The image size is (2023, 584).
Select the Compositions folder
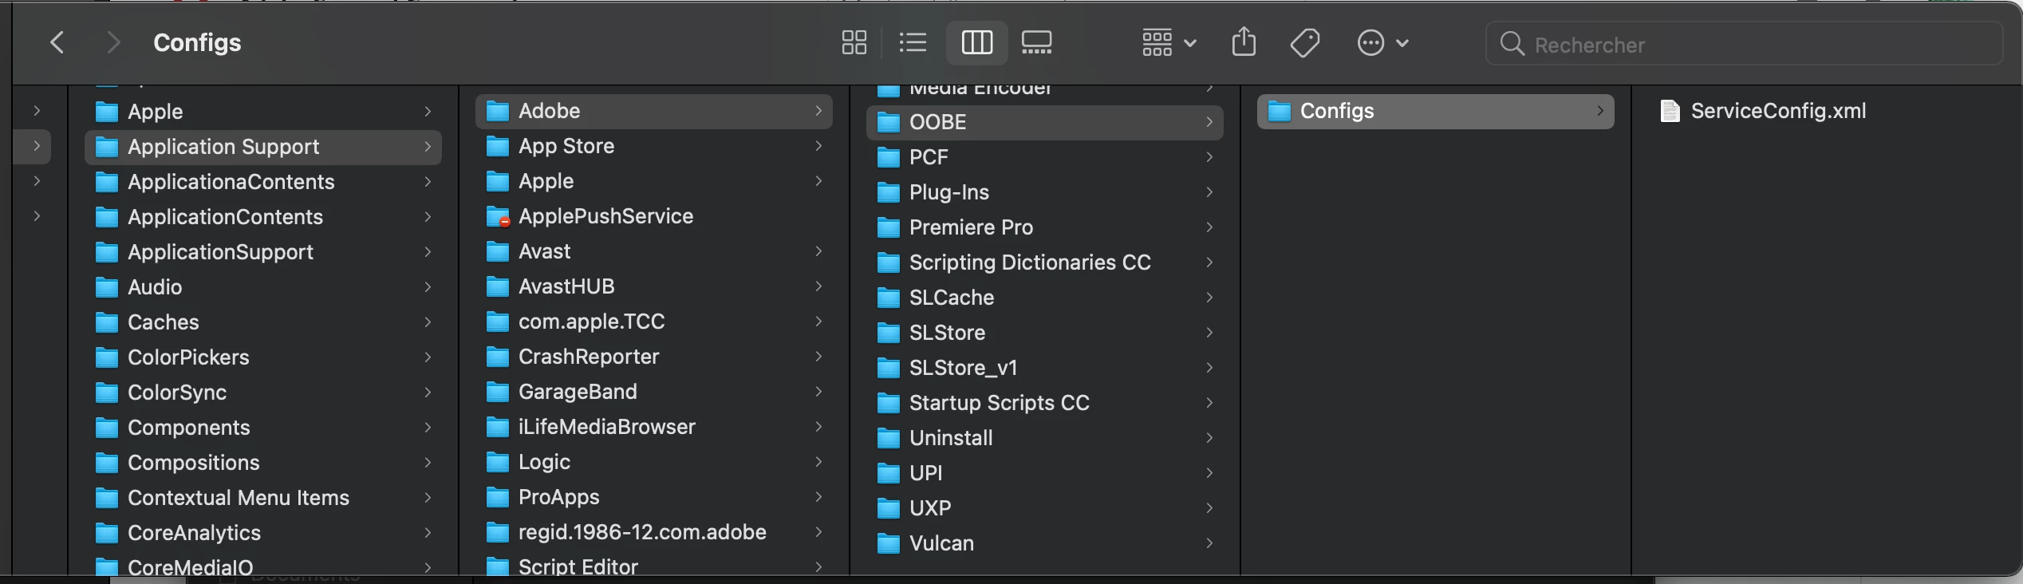tap(262, 463)
